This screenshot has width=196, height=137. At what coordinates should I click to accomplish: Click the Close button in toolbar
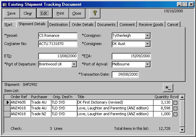coord(77,13)
